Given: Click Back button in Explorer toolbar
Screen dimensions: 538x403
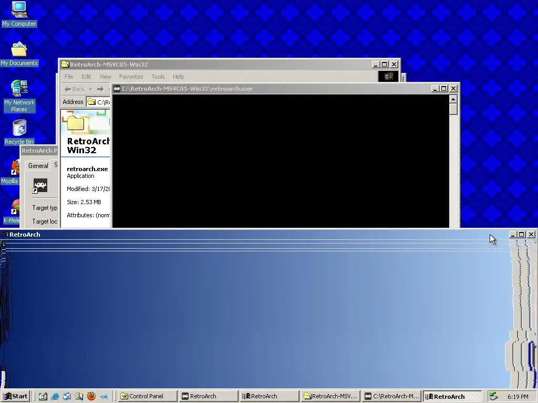Looking at the screenshot, I should point(75,89).
